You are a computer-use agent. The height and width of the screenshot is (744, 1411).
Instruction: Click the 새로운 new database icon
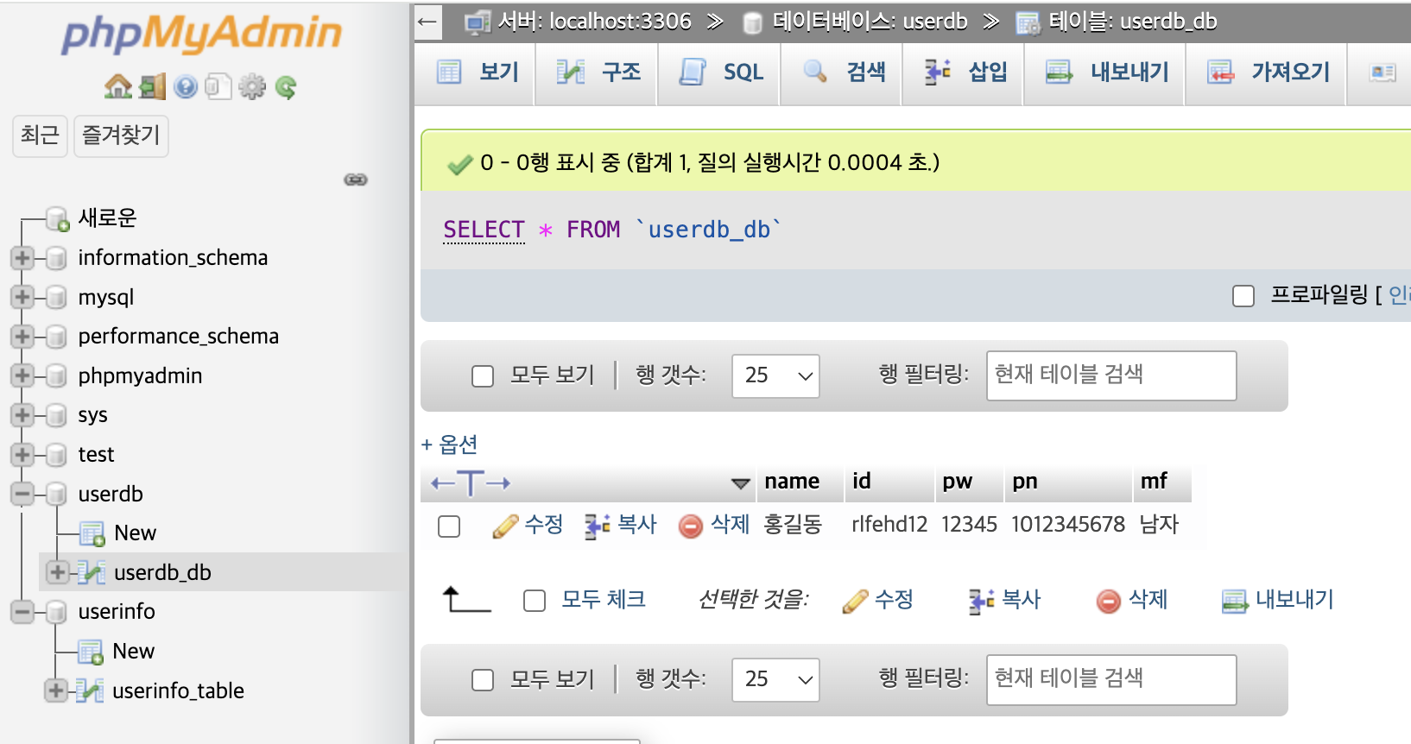tap(58, 218)
